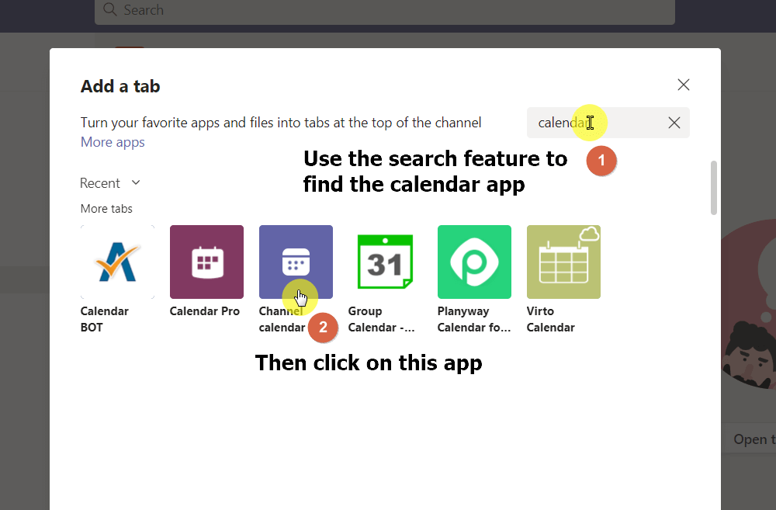Choose the Channel calendar app icon

[296, 262]
